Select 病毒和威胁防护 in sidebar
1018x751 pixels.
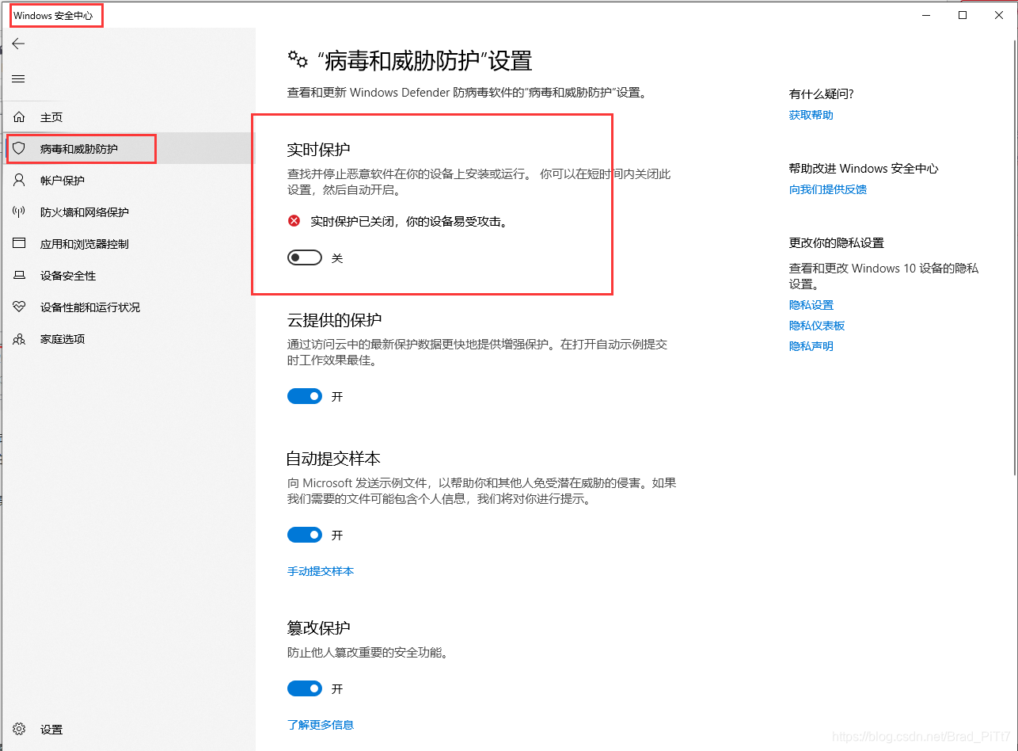point(128,148)
